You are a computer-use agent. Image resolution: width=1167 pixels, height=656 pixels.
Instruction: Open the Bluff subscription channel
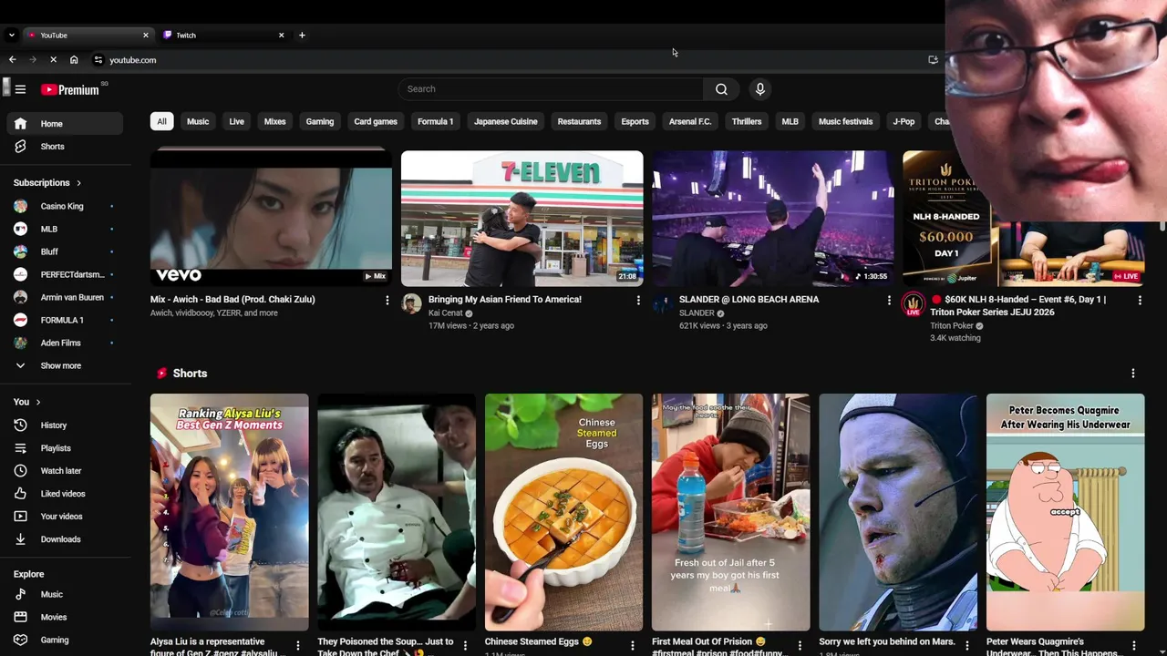click(x=65, y=251)
